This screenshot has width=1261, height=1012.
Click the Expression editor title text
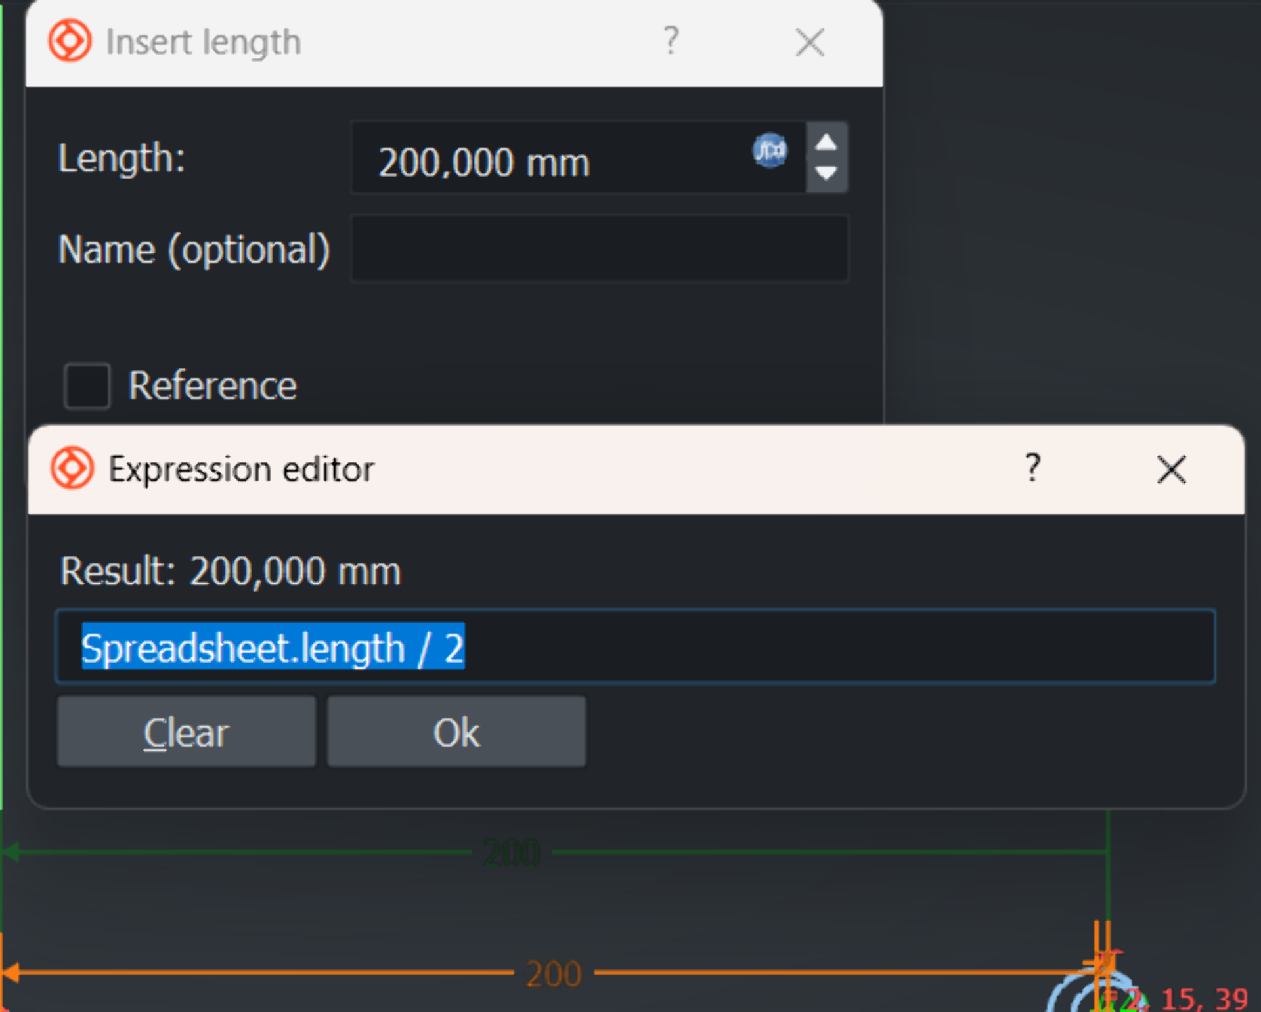coord(241,470)
